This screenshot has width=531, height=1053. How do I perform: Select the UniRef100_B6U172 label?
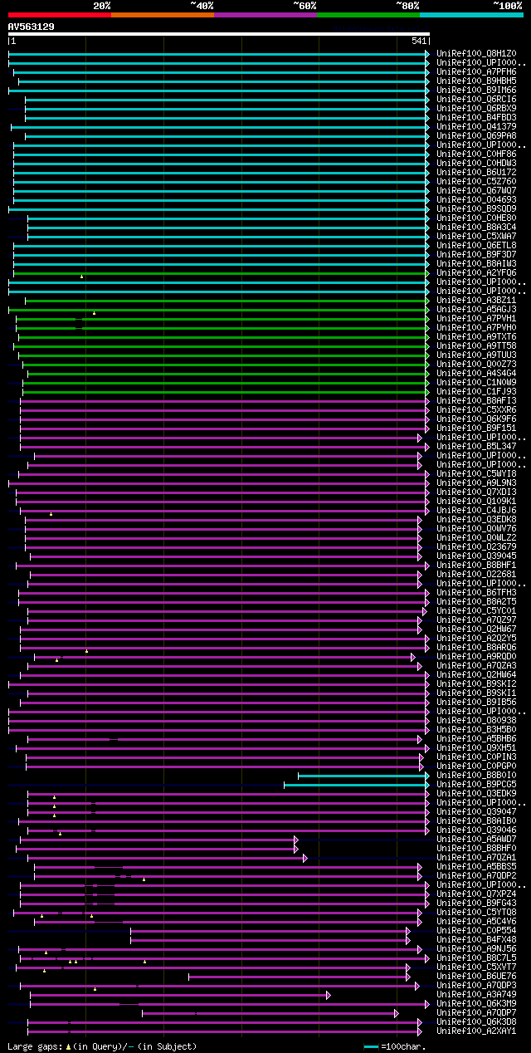click(x=476, y=173)
